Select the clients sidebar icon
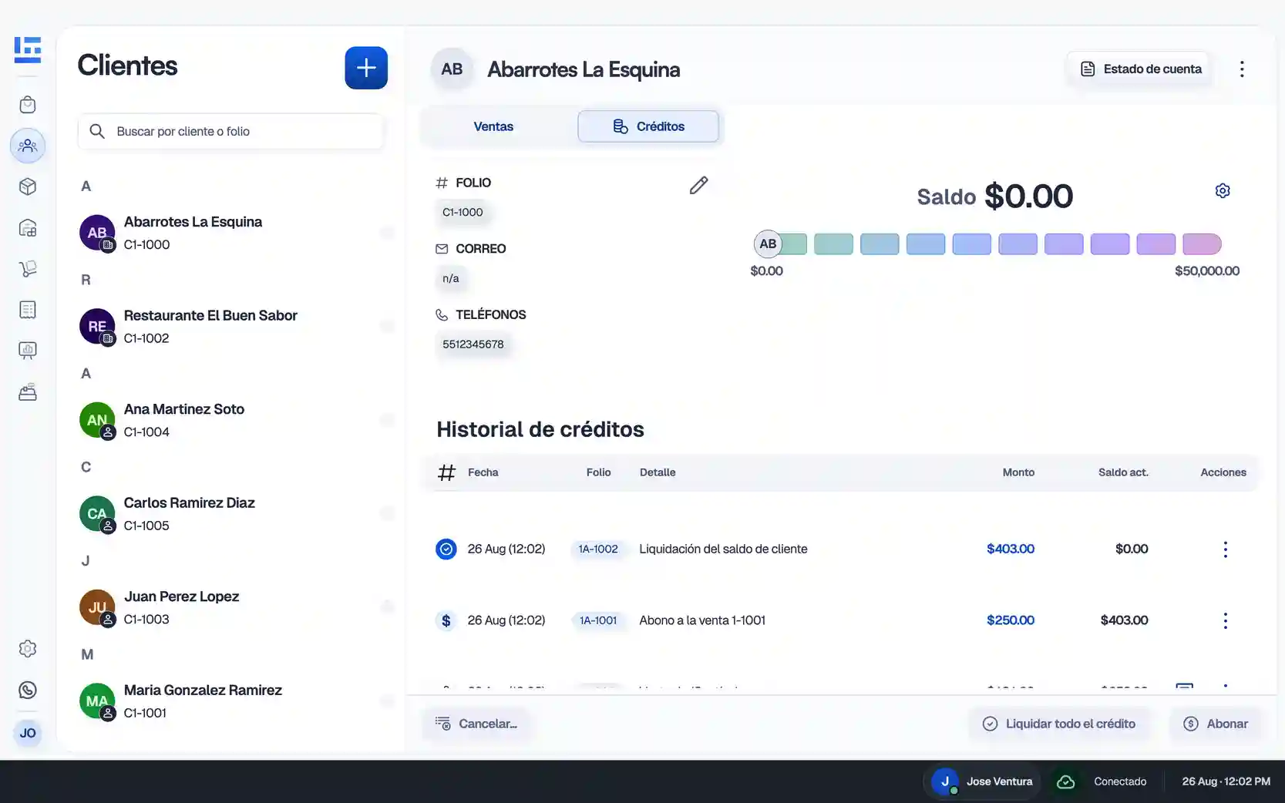The height and width of the screenshot is (803, 1285). 28,146
